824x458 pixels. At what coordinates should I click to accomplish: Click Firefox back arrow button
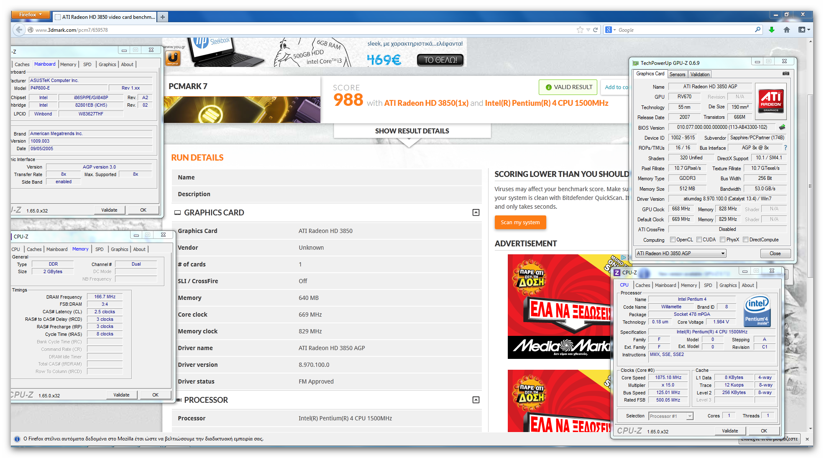point(18,30)
